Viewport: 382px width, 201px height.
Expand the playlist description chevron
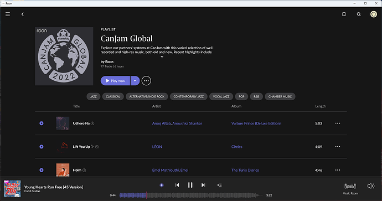pyautogui.click(x=162, y=57)
